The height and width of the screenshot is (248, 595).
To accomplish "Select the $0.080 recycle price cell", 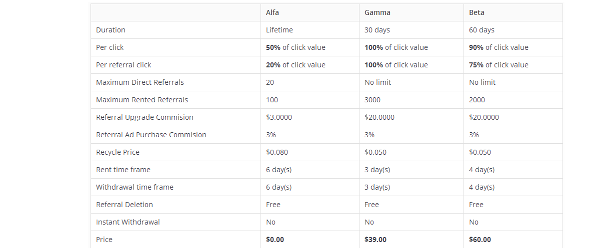I will (x=277, y=152).
